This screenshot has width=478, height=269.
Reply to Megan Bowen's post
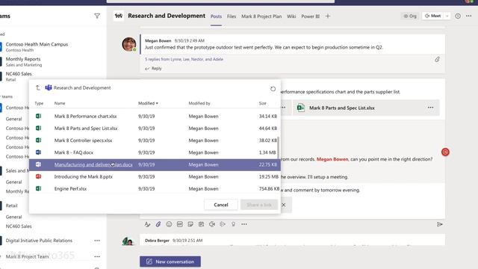click(x=153, y=69)
